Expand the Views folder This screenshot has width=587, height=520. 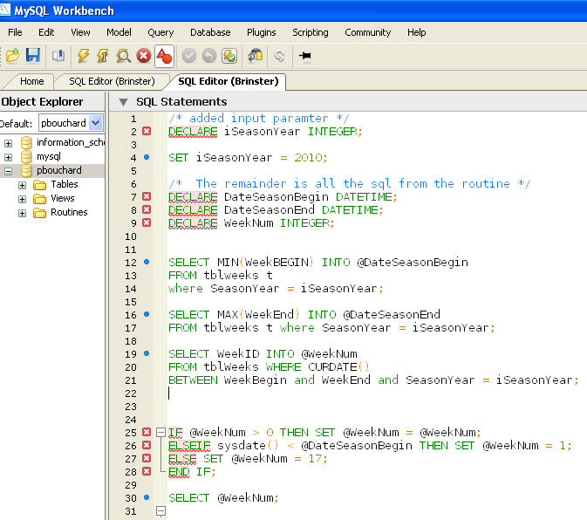[22, 199]
